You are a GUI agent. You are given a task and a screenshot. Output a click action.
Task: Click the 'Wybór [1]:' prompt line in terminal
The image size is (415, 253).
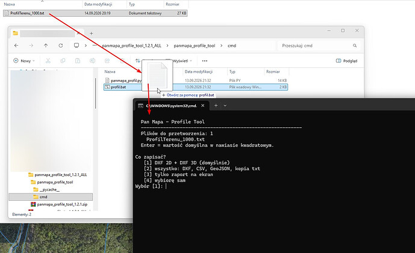click(x=151, y=186)
